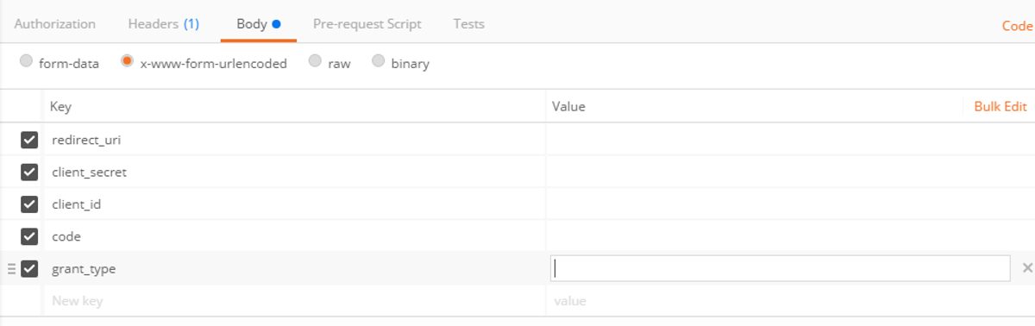Screen dimensions: 1035x326
Task: Switch to the Tests tab
Action: point(468,24)
